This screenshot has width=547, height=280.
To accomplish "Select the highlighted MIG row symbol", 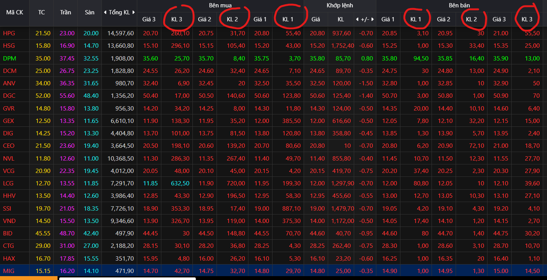I will click(9, 271).
